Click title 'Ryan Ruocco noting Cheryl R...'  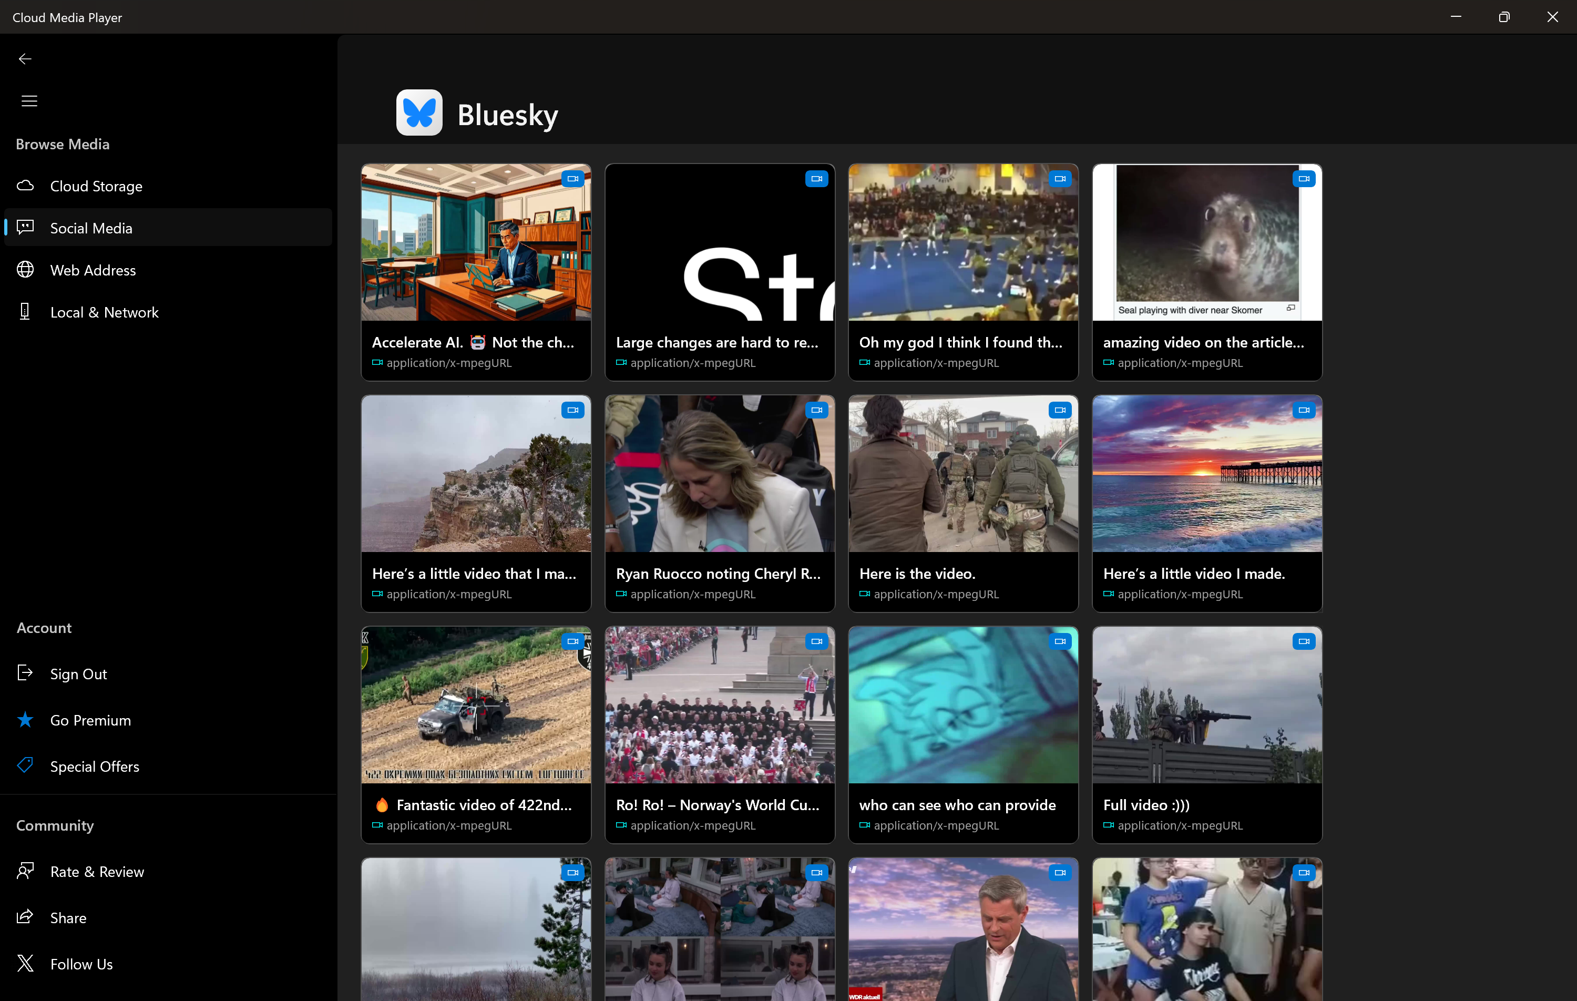(719, 573)
